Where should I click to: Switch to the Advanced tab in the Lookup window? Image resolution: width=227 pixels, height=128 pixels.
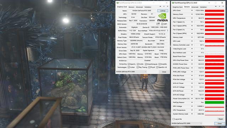click(139, 7)
